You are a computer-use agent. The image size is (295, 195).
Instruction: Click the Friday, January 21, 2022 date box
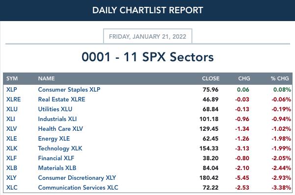[x=148, y=36]
